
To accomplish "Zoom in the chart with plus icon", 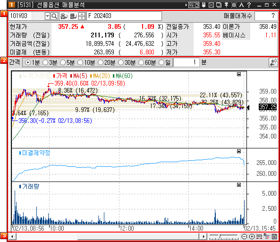I will pyautogui.click(x=252, y=237).
